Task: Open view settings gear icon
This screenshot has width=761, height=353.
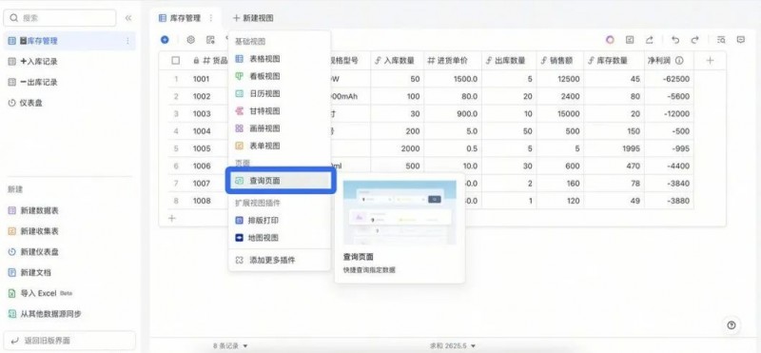Action: [x=191, y=40]
